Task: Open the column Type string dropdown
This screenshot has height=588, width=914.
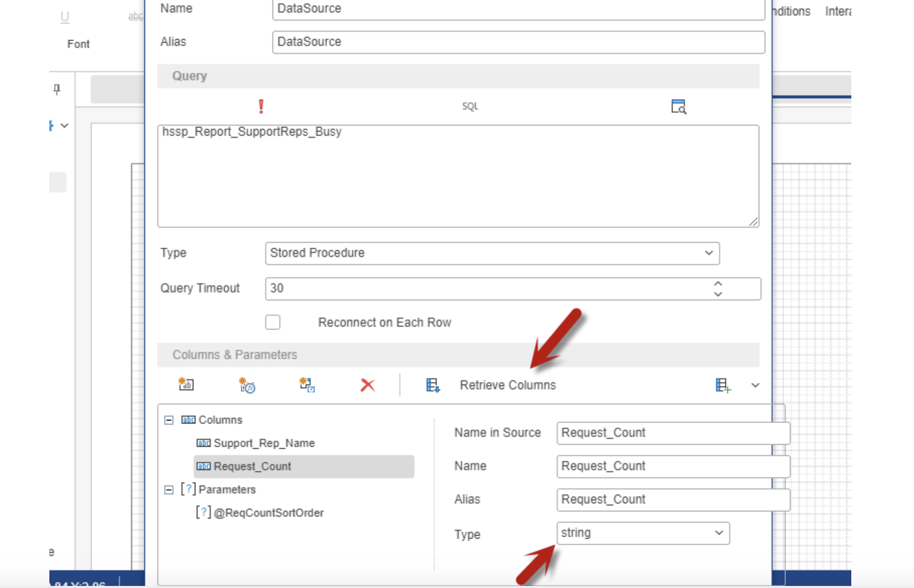Action: point(643,533)
